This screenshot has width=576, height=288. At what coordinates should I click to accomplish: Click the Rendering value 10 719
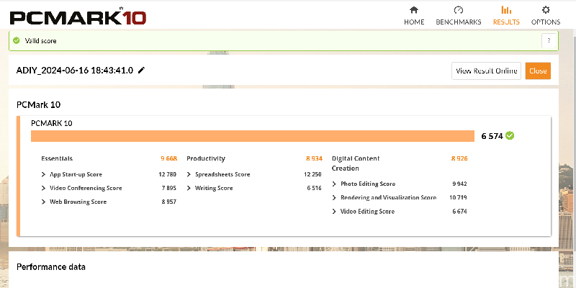coord(458,197)
